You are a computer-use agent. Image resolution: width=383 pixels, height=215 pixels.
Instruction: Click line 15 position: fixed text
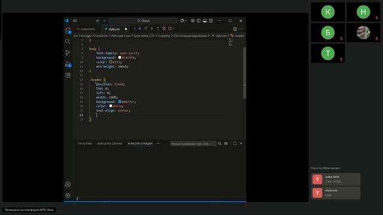[110, 84]
